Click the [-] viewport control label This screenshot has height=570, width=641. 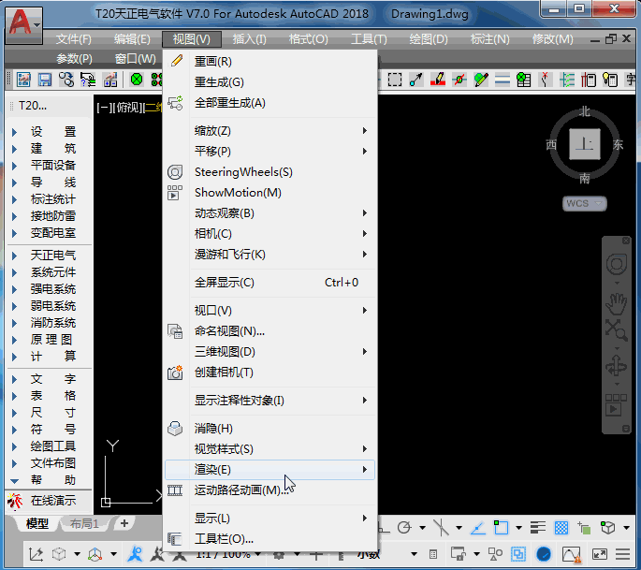coord(103,108)
